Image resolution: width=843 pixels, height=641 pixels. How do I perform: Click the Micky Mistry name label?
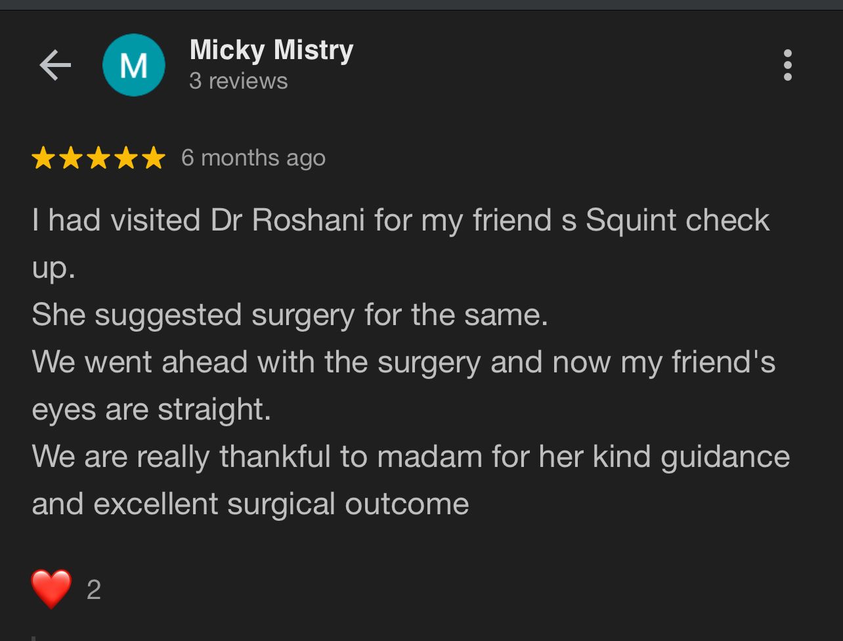click(270, 49)
